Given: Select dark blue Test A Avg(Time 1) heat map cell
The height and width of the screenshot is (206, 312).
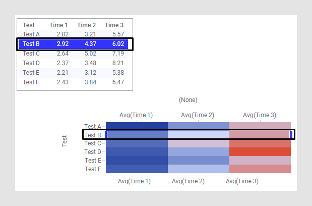Looking at the screenshot, I should pyautogui.click(x=137, y=126).
